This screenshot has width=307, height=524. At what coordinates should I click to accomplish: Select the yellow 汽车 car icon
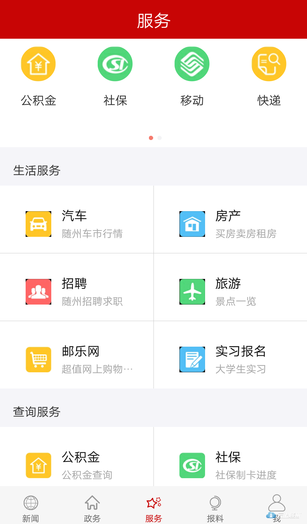[38, 224]
